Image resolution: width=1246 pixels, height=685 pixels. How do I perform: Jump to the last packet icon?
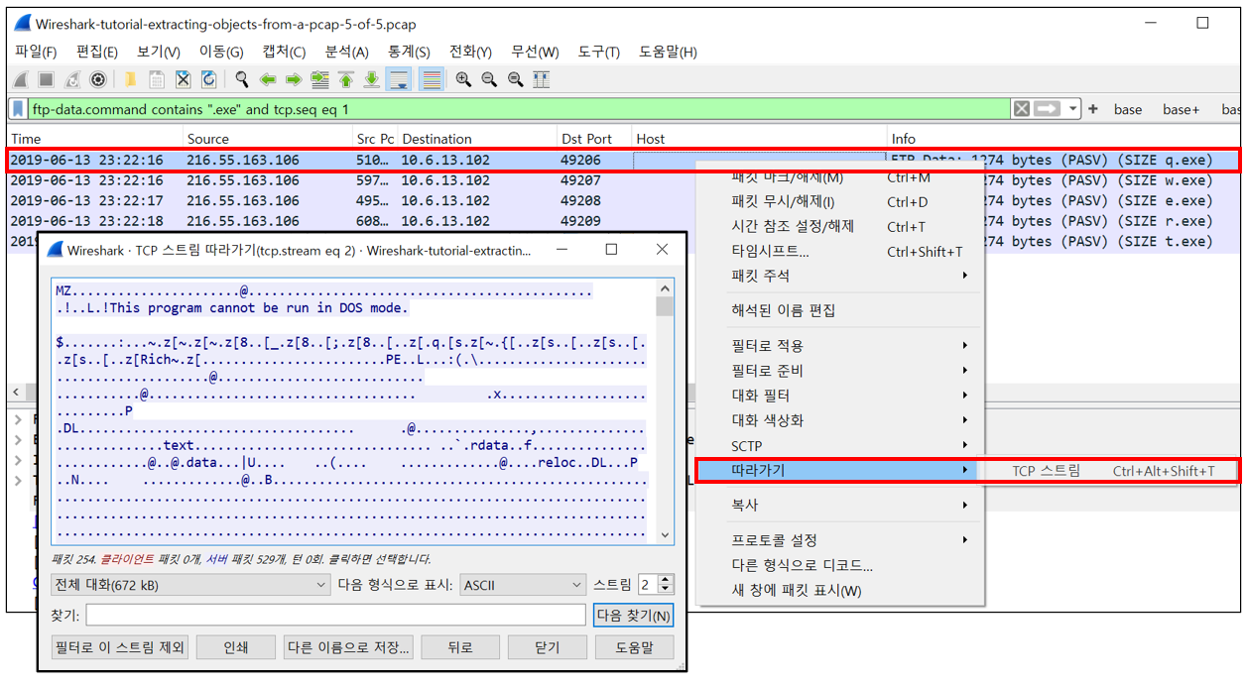click(x=371, y=79)
